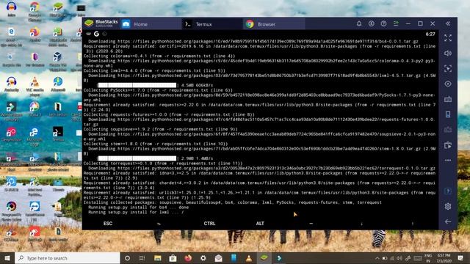
Task: Open the Windows Start menu
Action: point(7,258)
